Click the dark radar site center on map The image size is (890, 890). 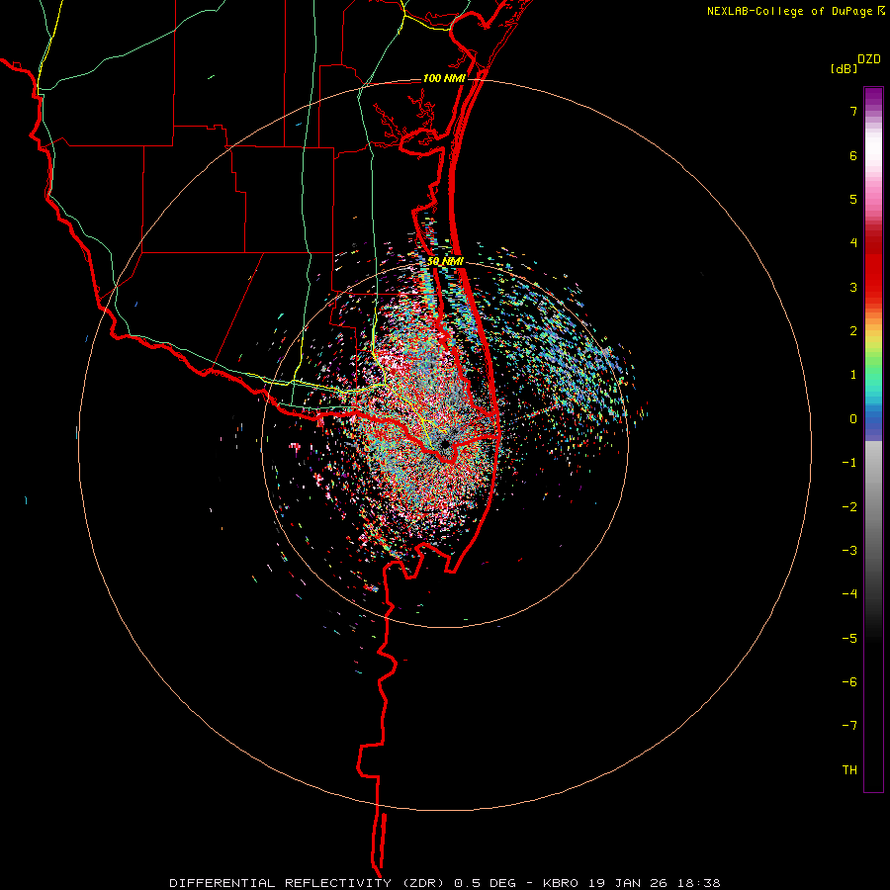pos(444,444)
